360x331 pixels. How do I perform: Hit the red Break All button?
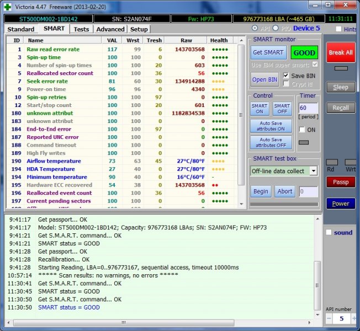click(x=340, y=52)
